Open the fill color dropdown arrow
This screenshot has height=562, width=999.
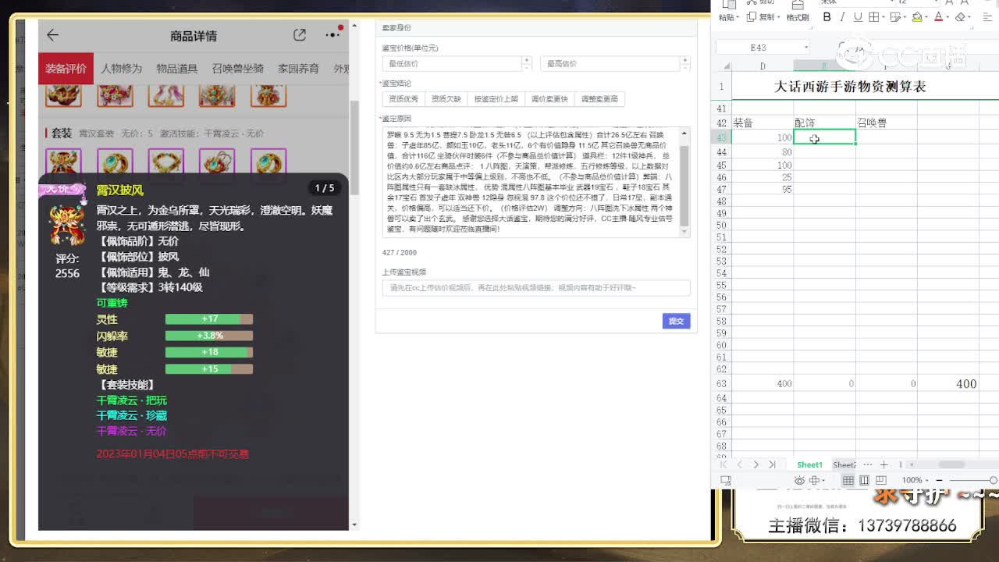[x=925, y=16]
